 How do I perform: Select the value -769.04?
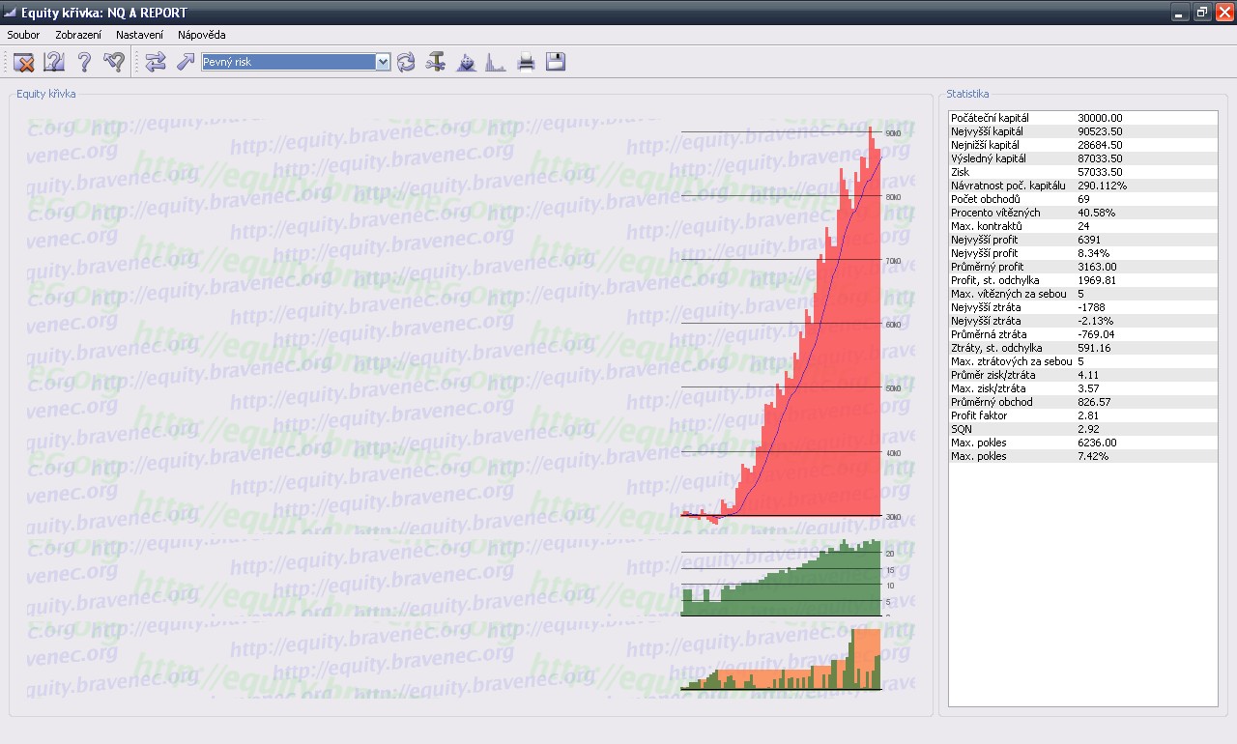point(1097,334)
